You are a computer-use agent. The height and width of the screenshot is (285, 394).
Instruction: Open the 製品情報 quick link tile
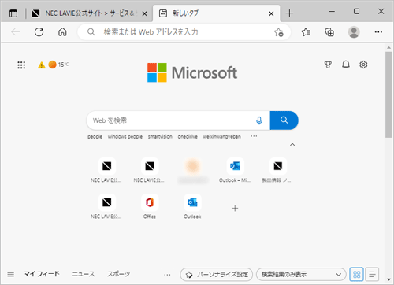click(277, 171)
